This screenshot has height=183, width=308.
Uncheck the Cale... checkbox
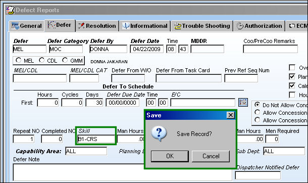click(x=292, y=86)
